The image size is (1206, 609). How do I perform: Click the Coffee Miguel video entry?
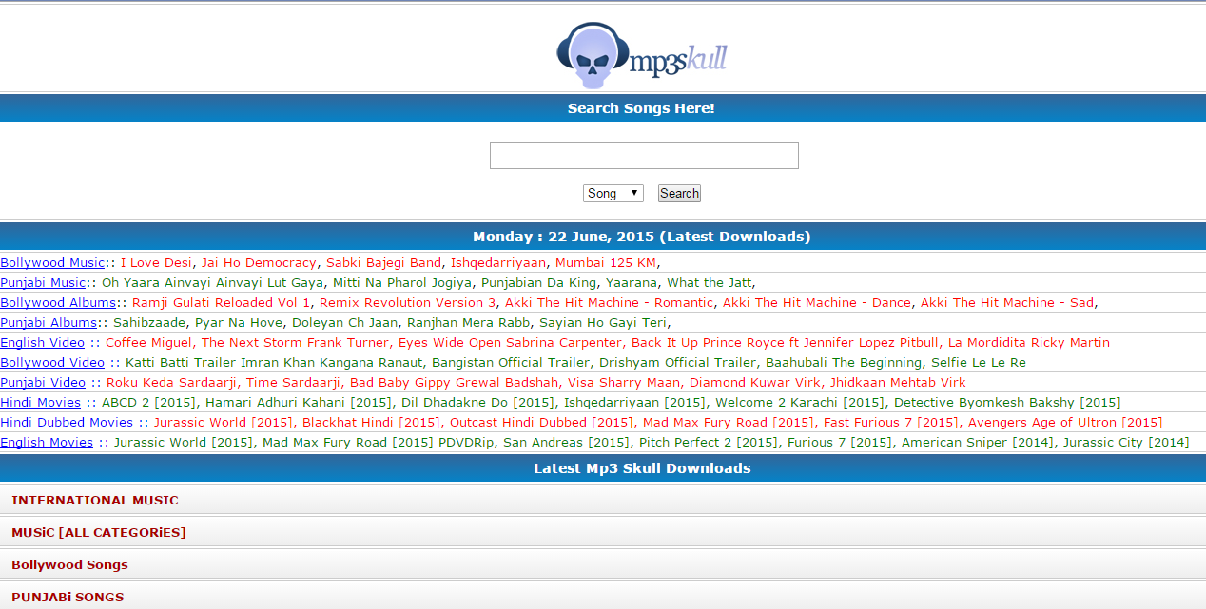pyautogui.click(x=148, y=342)
